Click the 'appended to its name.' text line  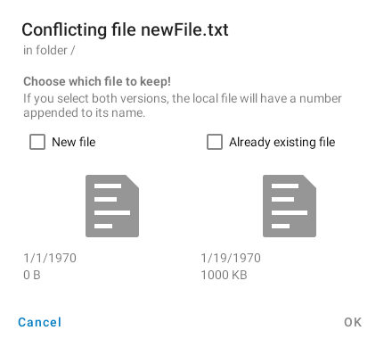coord(85,113)
